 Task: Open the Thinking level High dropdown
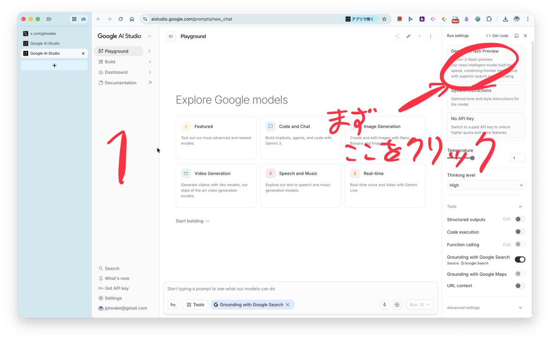(486, 185)
